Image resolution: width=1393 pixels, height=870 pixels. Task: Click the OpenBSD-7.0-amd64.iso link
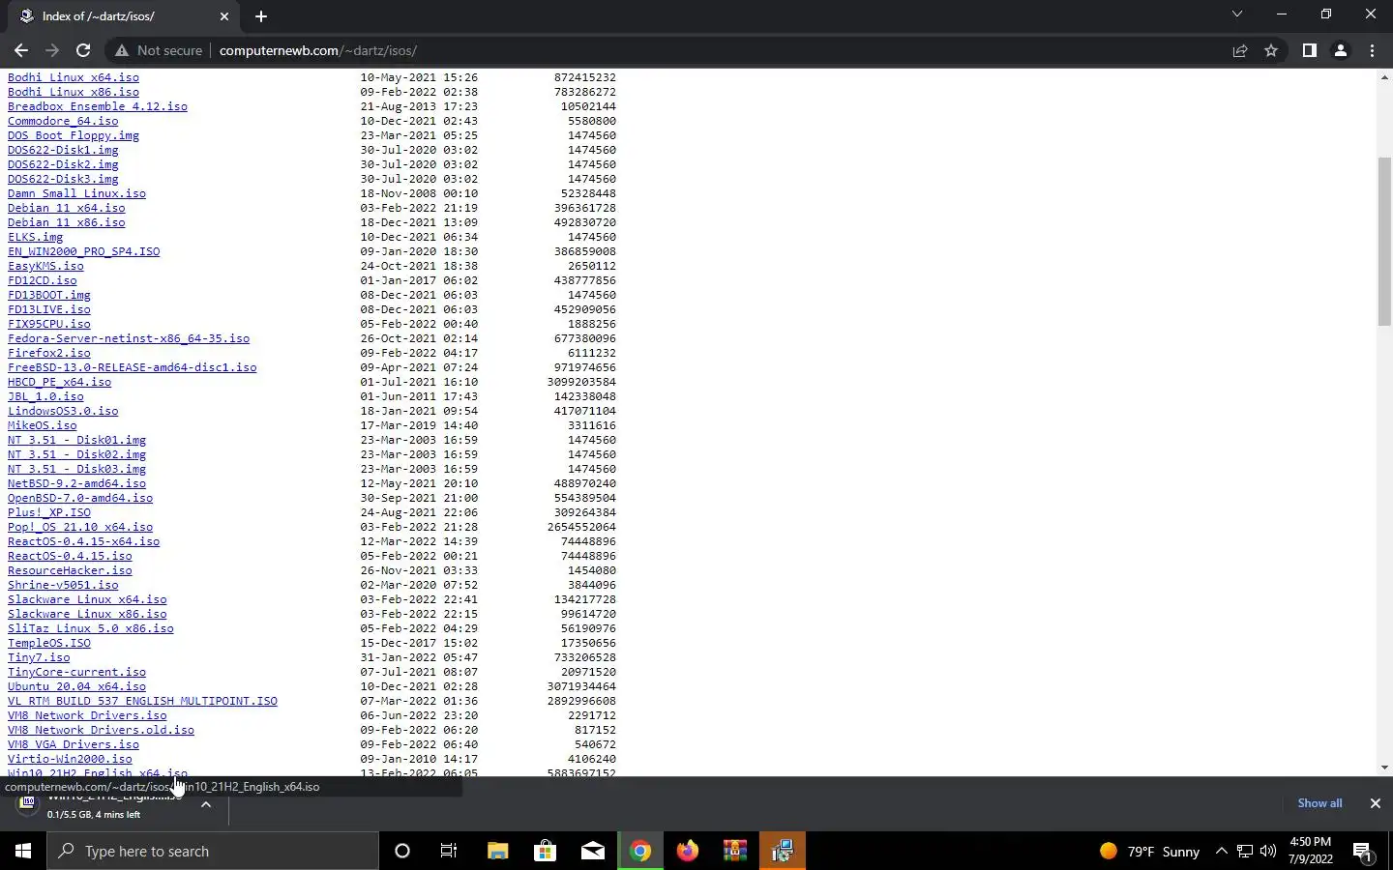pos(80,498)
